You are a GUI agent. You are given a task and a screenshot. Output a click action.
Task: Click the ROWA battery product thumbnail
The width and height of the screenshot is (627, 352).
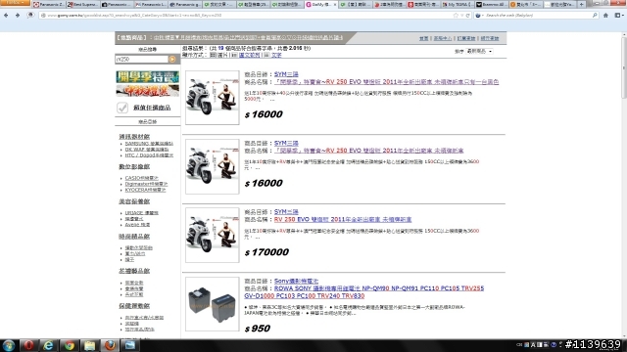point(213,304)
